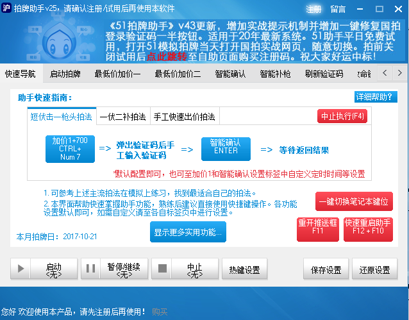Image resolution: width=409 pixels, height=320 pixels.
Task: Open the 注册 registration link
Action: [313, 10]
